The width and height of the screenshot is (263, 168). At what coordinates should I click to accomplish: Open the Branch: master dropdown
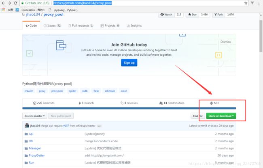[34, 116]
